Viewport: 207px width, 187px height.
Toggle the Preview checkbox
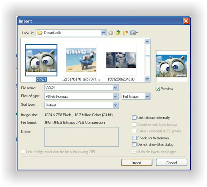point(158,89)
